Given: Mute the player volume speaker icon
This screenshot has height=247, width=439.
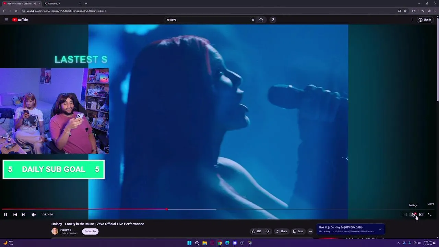Looking at the screenshot, I should (x=34, y=214).
